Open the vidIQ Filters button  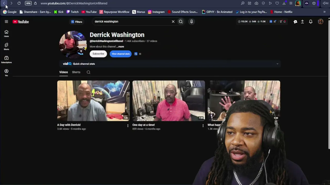point(77,22)
